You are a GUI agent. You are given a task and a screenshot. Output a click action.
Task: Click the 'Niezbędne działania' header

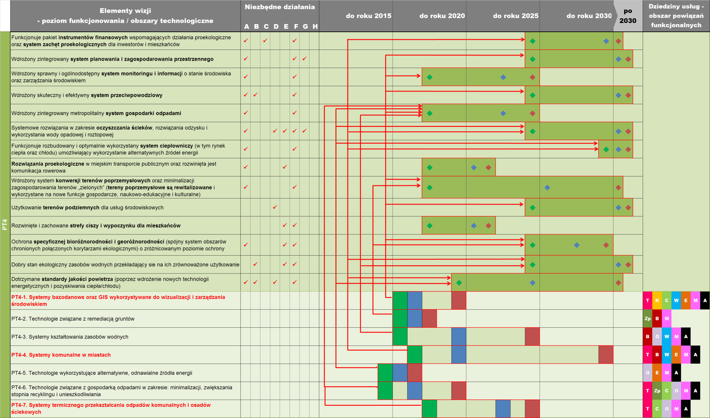[280, 7]
